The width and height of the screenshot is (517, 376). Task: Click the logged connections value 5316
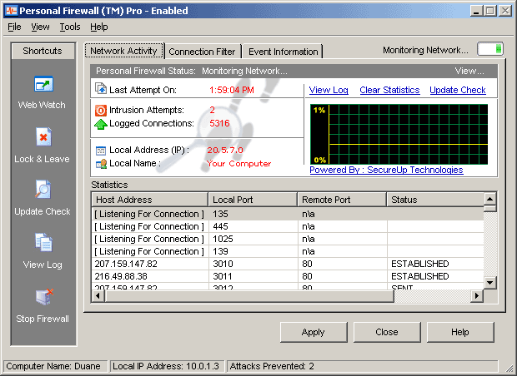219,123
